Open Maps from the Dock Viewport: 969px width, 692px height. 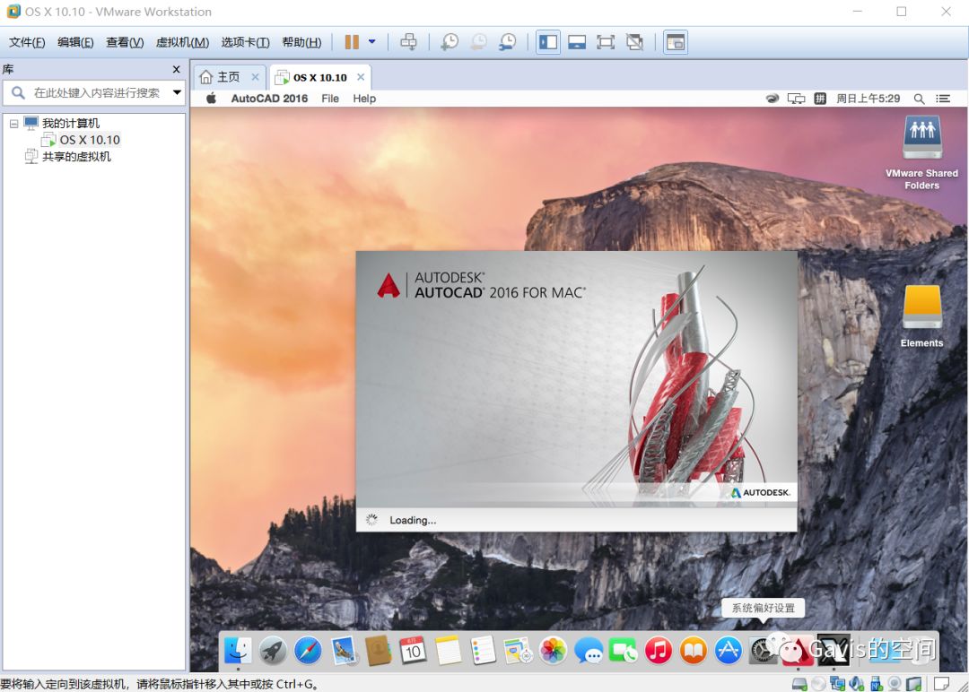518,651
